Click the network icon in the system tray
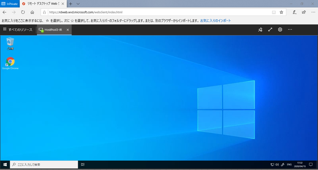The image size is (318, 170). click(272, 164)
